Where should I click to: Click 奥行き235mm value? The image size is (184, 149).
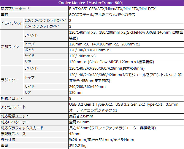[x=126, y=116]
